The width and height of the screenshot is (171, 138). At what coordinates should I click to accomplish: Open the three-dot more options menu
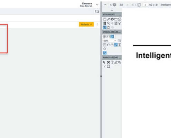pos(97,24)
